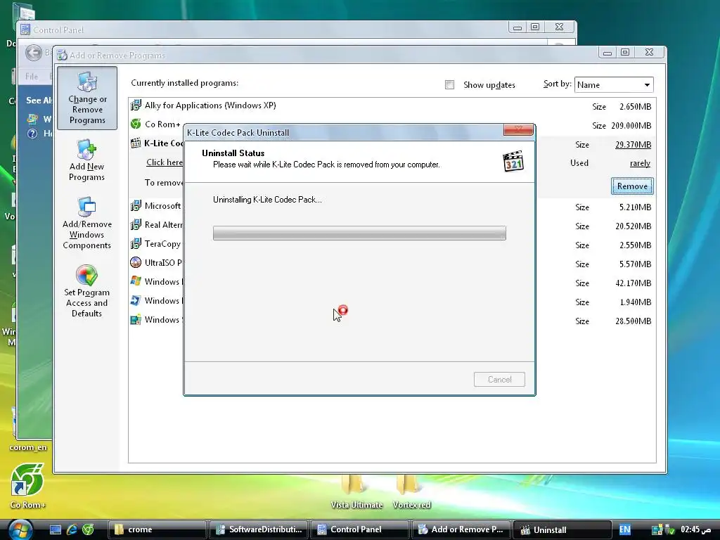Switch to Control Panel taskbar item

click(359, 529)
